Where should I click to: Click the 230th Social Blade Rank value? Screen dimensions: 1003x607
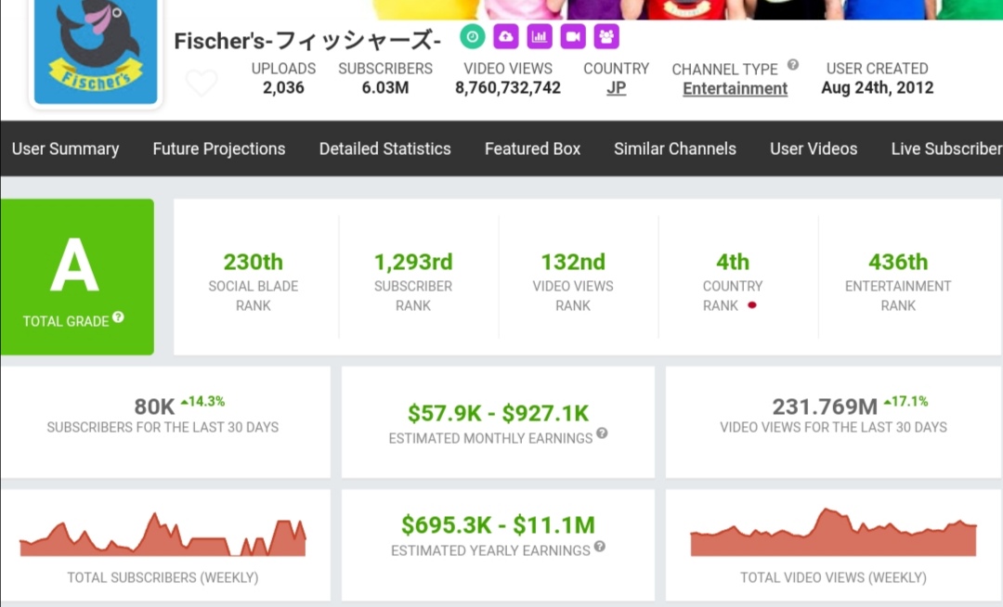pyautogui.click(x=254, y=262)
